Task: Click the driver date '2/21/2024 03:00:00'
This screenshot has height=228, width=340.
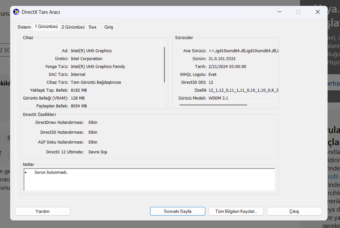Action: click(x=227, y=66)
